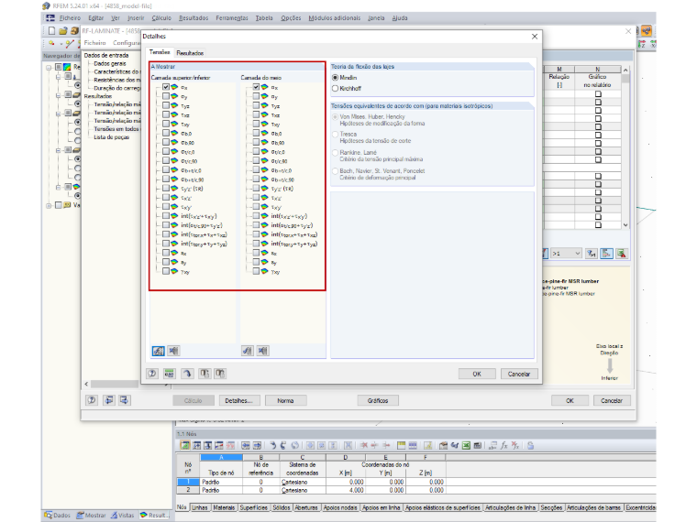Open the Módulos adicionais menu
The image size is (697, 522).
point(334,18)
